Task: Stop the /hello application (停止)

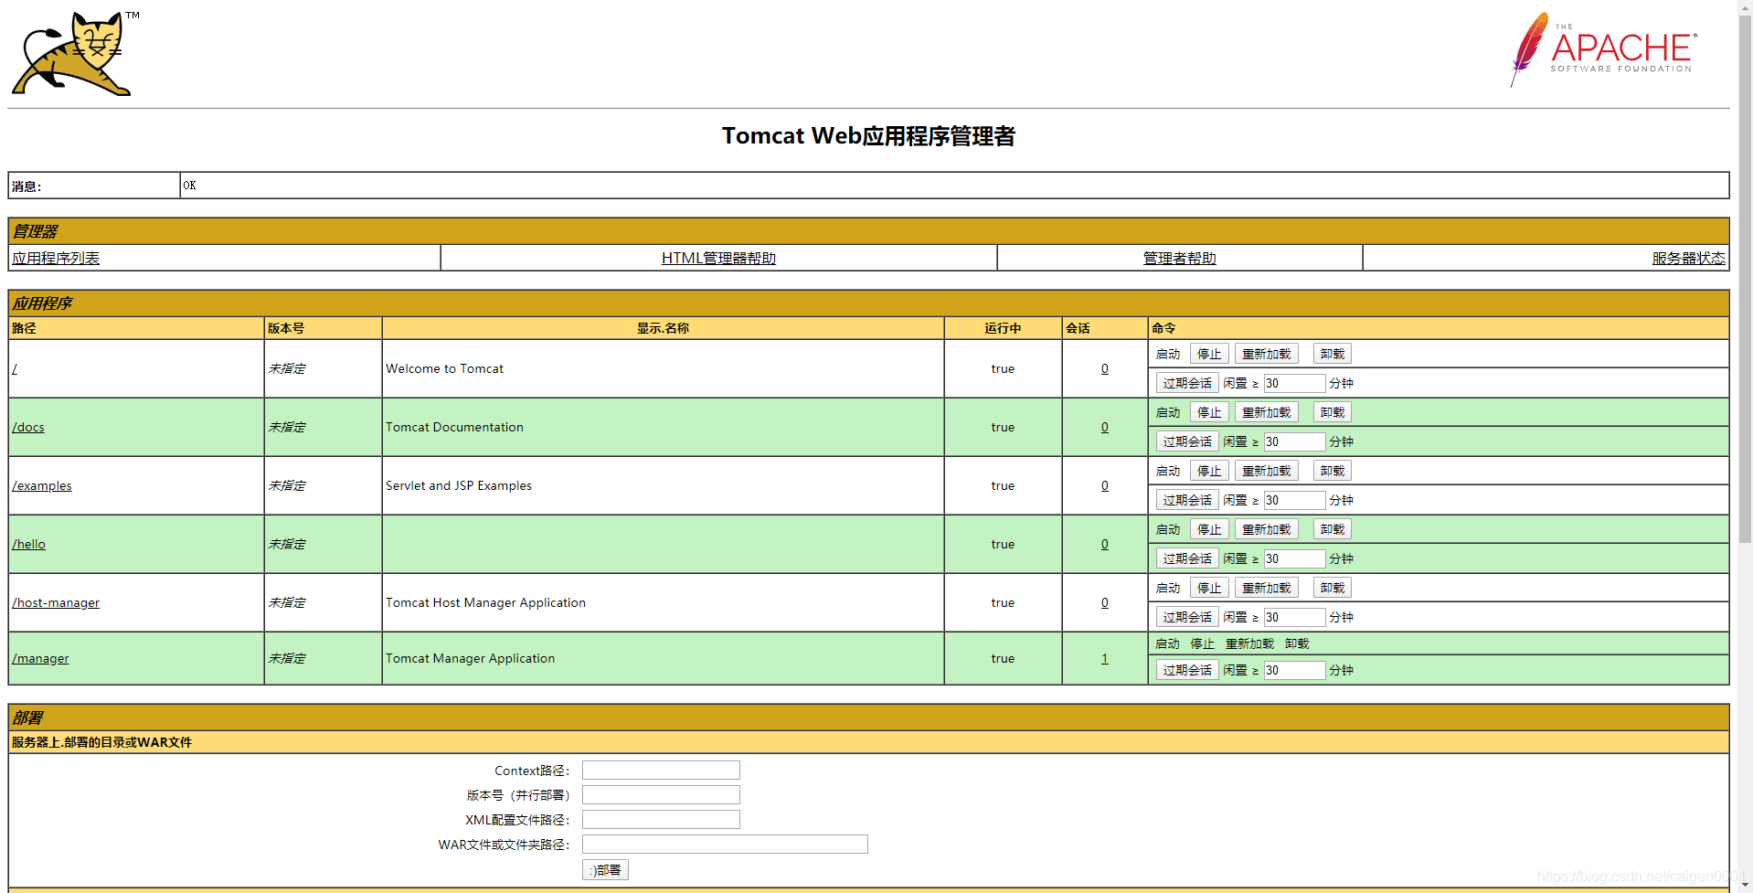Action: point(1209,529)
